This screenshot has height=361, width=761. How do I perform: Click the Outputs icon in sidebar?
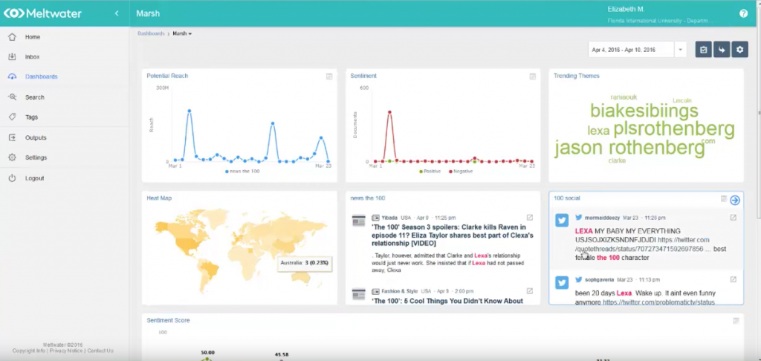(x=12, y=138)
